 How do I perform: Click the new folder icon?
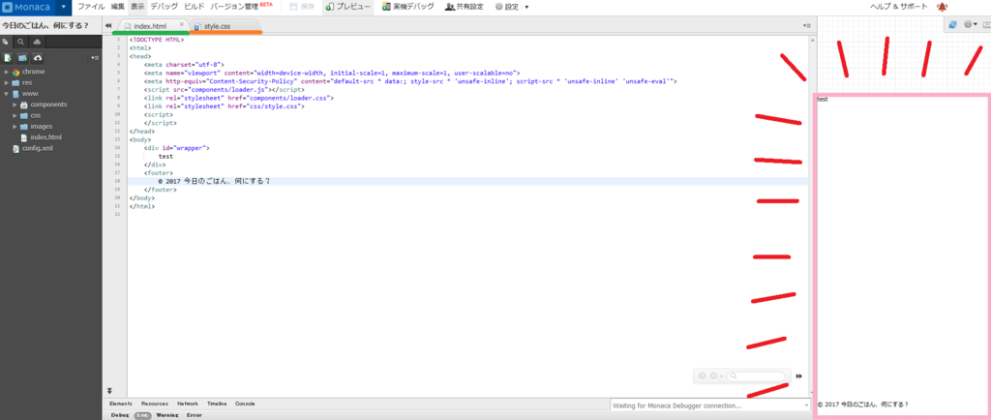coord(23,57)
